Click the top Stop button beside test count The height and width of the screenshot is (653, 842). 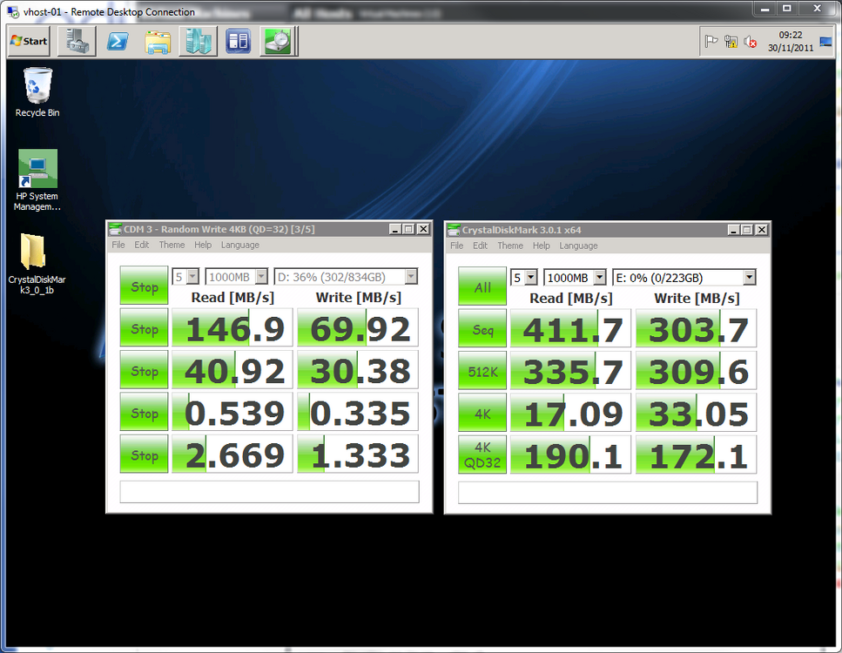pos(144,286)
